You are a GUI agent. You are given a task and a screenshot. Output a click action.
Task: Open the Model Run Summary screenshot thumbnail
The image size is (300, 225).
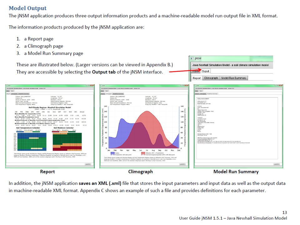238,126
